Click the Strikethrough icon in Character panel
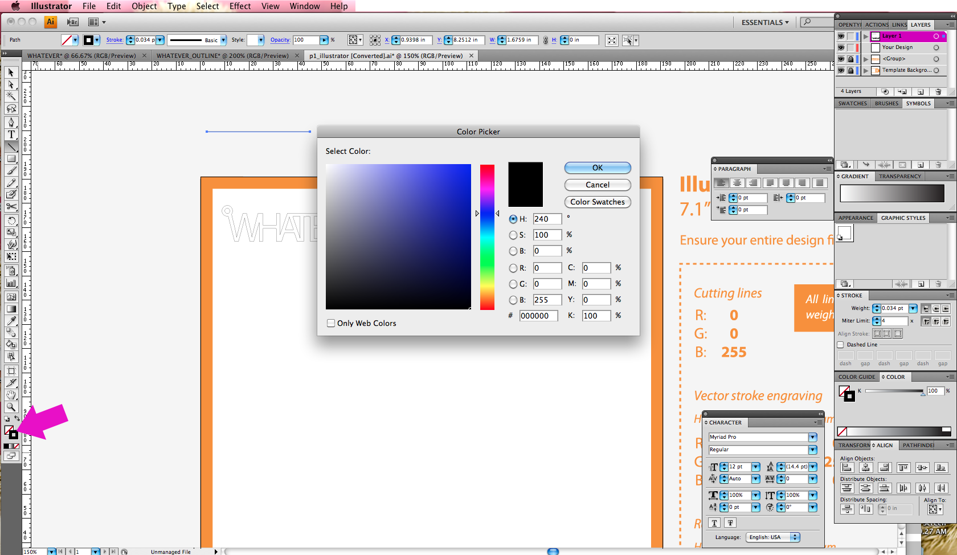This screenshot has width=957, height=555. 730,523
